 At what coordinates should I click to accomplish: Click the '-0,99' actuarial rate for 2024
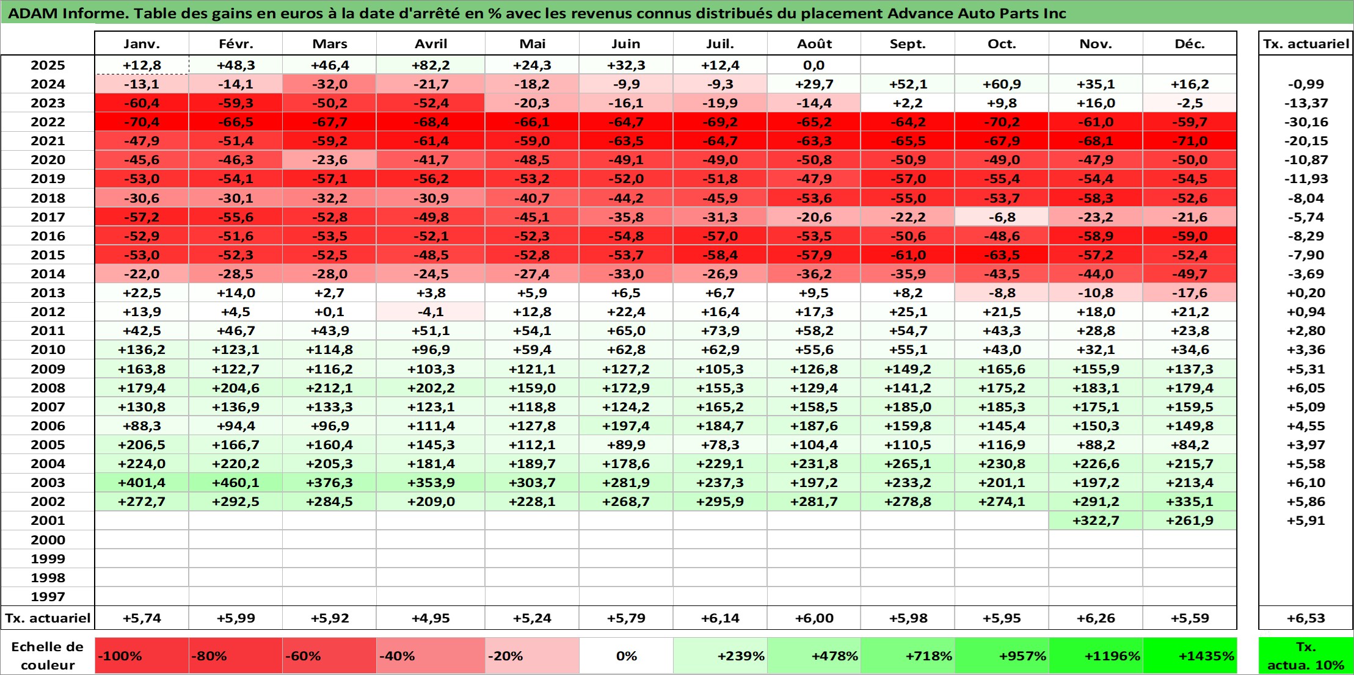1306,84
